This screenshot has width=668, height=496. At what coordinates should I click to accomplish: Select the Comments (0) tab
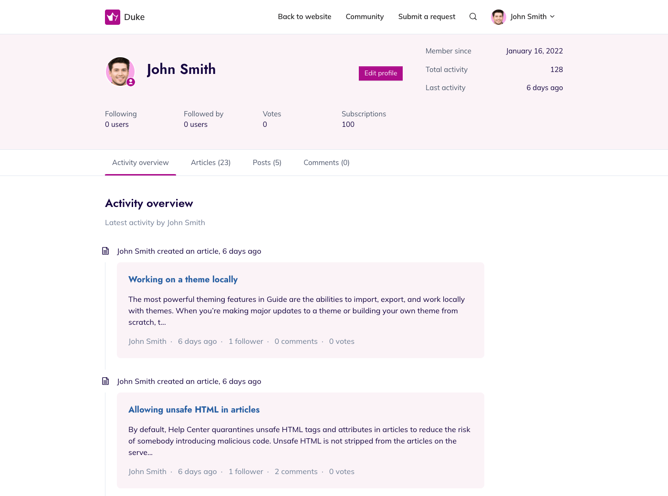[326, 163]
